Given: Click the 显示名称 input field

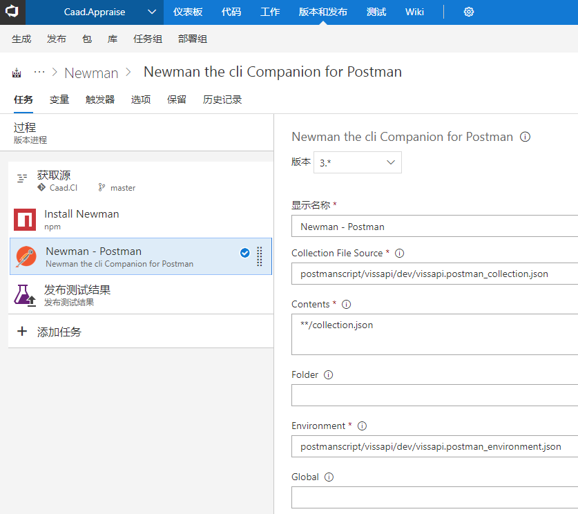Looking at the screenshot, I should (x=434, y=226).
